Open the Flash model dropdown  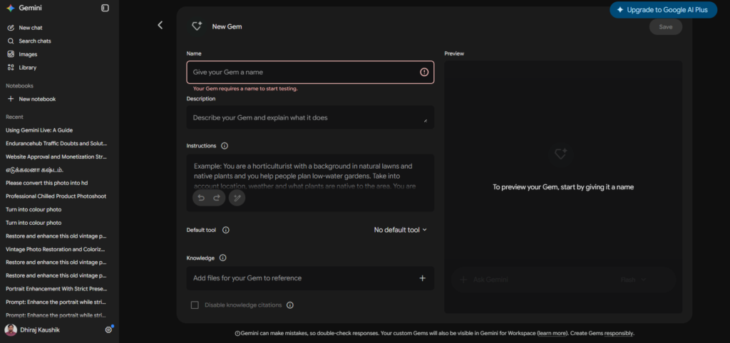pos(633,280)
